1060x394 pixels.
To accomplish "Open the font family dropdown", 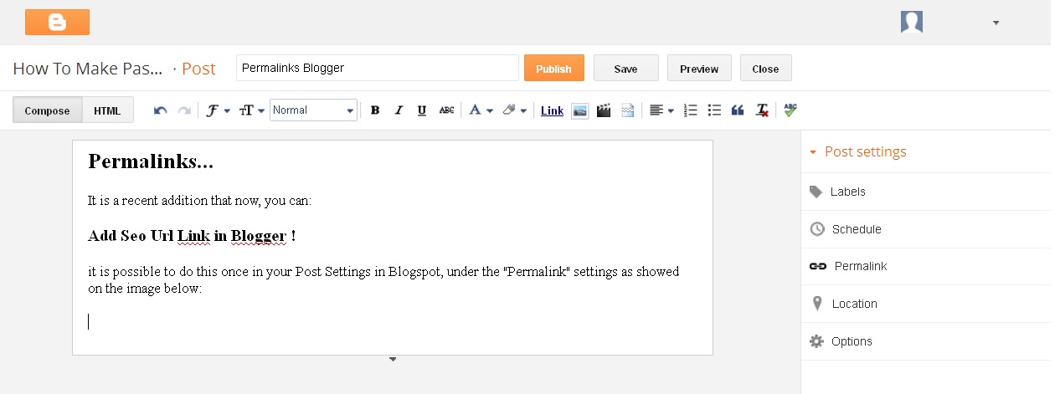I will coord(218,110).
